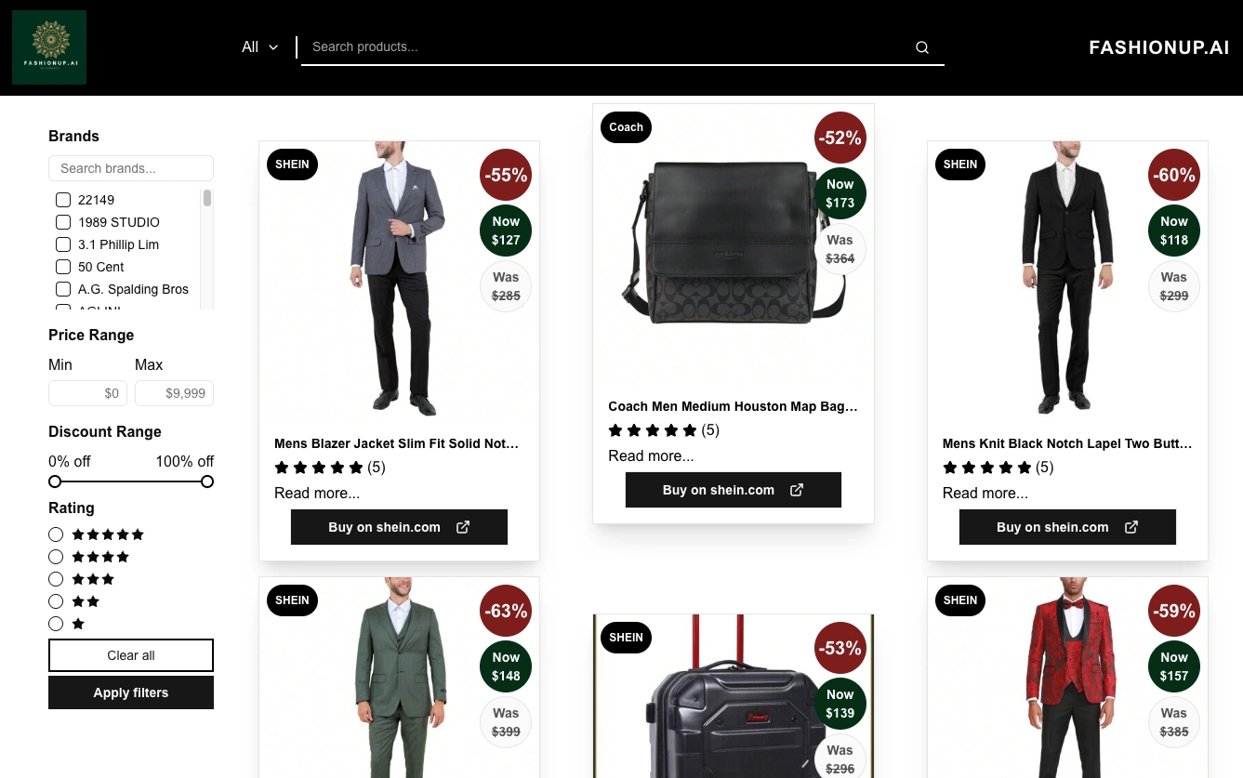Click the external link icon on Coach bag's Buy button
This screenshot has height=778, width=1243.
coord(797,490)
